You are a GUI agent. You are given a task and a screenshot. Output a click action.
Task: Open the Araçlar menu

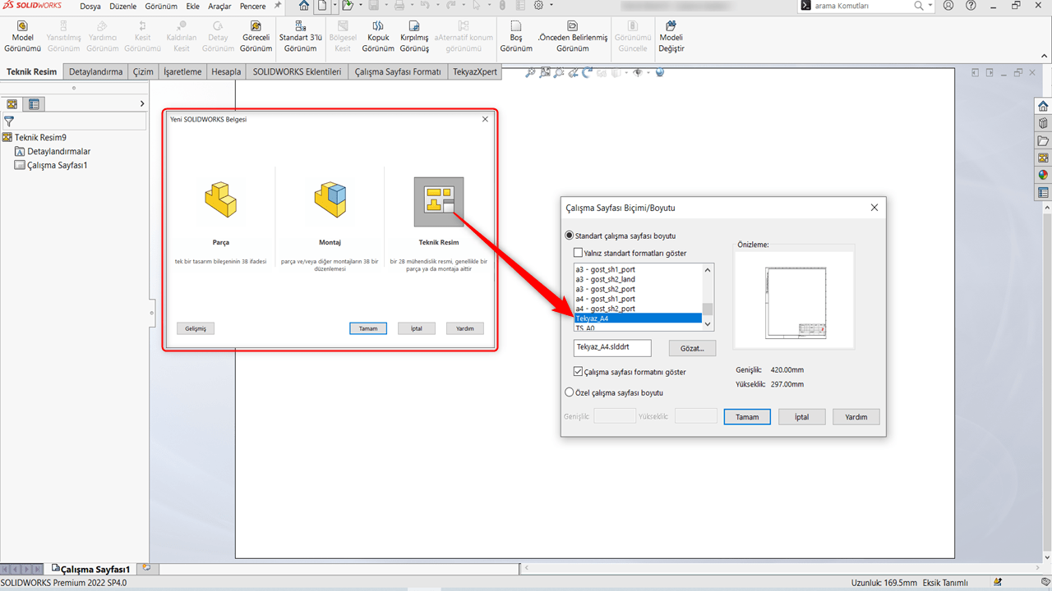[219, 6]
